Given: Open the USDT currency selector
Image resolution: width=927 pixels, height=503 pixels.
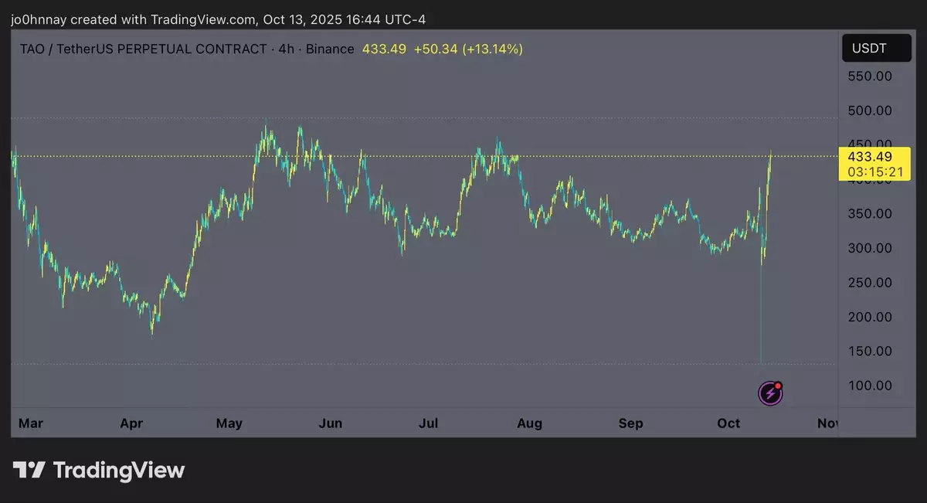Looking at the screenshot, I should 874,48.
